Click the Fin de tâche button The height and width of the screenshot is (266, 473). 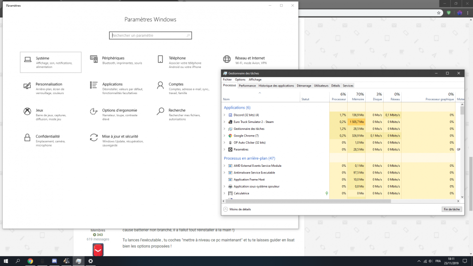(451, 209)
